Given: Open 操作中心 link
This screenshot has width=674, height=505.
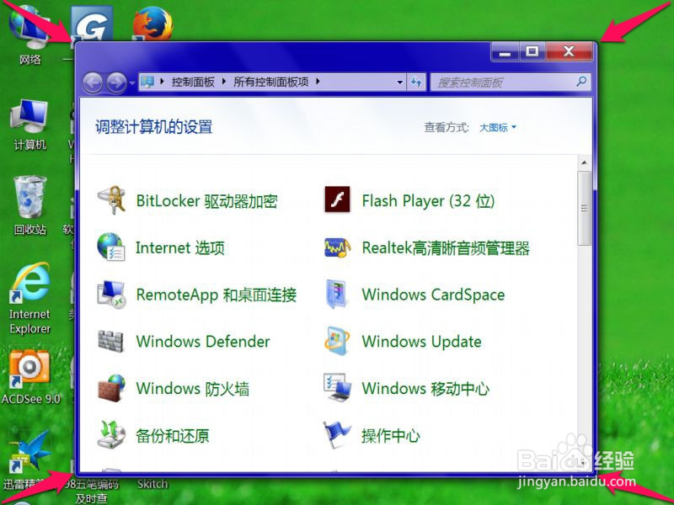Looking at the screenshot, I should pos(391,435).
